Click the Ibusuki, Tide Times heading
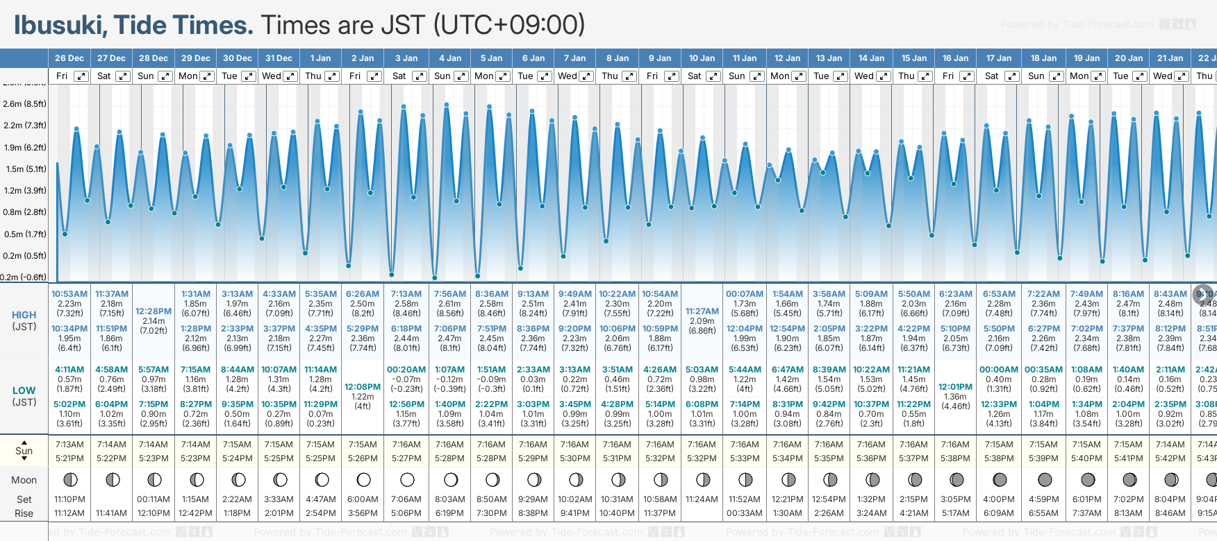The width and height of the screenshot is (1217, 541). click(133, 25)
